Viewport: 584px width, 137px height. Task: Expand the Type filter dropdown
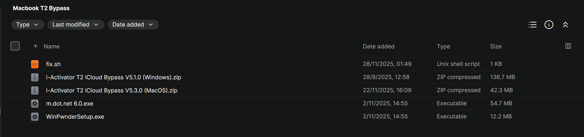(27, 25)
